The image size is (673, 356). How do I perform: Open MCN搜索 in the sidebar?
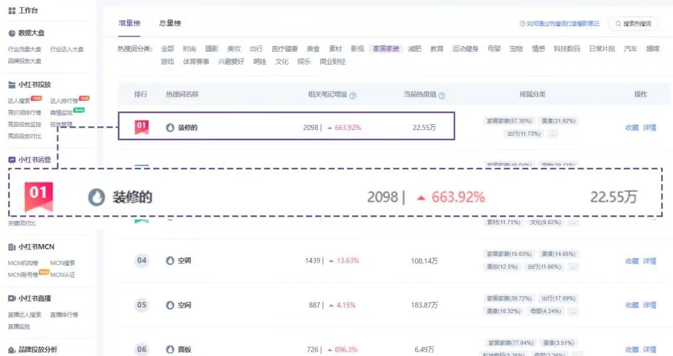63,263
